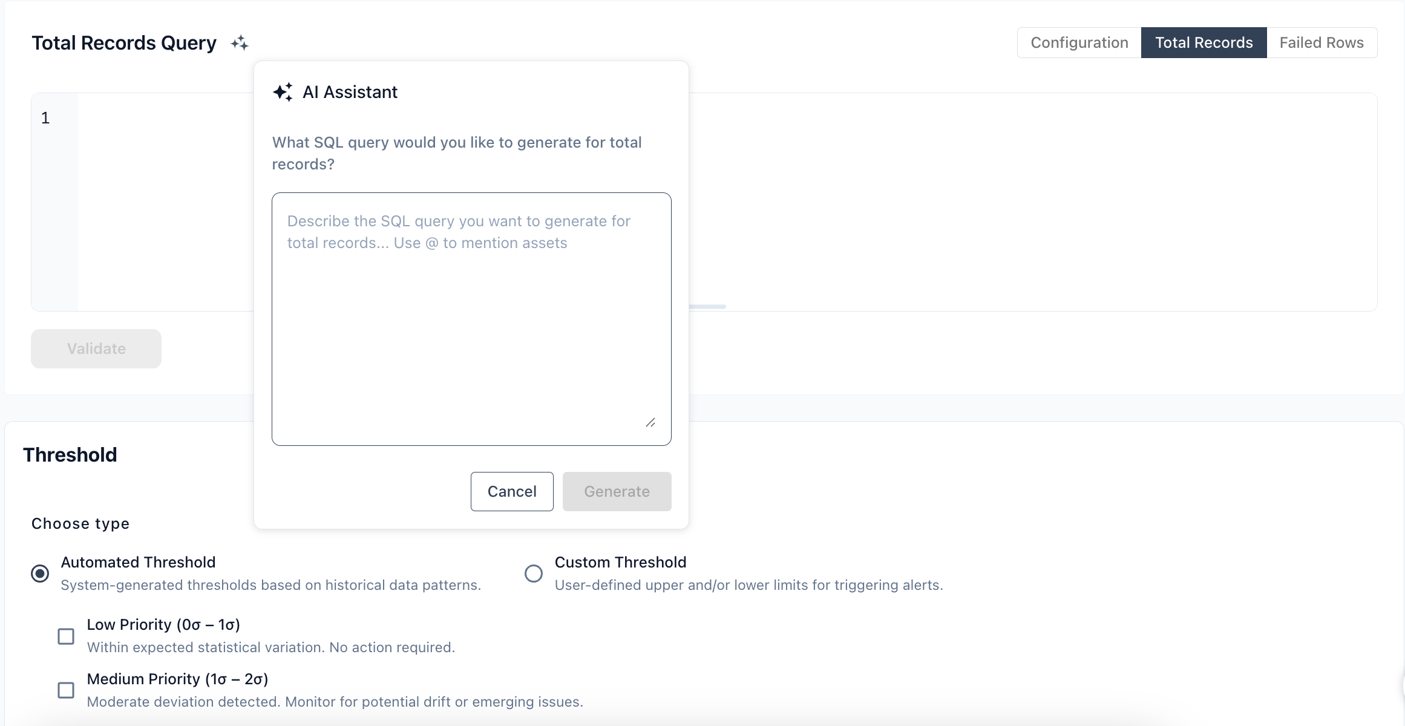Click the 'AI Assistant' title text
The width and height of the screenshot is (1405, 726).
[350, 92]
